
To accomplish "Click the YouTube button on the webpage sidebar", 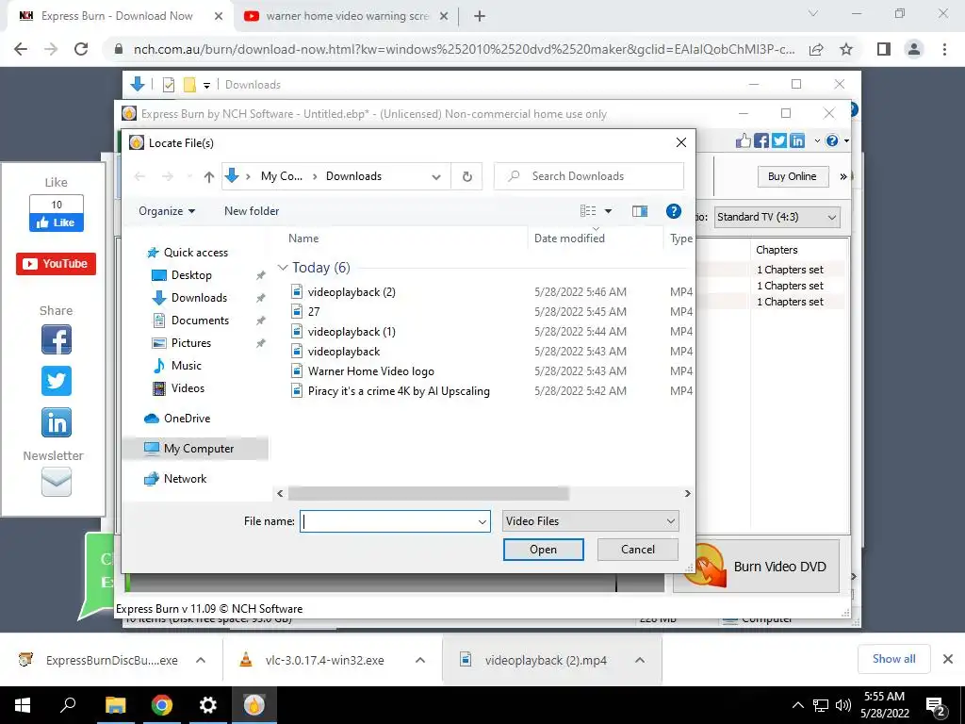I will [56, 264].
